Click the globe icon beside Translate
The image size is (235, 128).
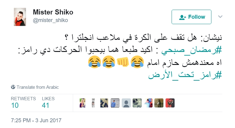[13, 87]
